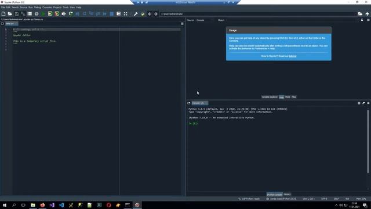This screenshot has height=209, width=371.
Task: Click the browse tabs icon in the console
Action: [x=188, y=103]
